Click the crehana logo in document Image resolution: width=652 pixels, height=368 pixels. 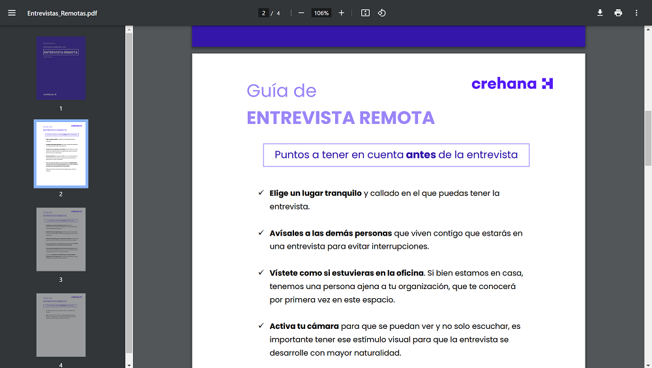click(x=512, y=84)
